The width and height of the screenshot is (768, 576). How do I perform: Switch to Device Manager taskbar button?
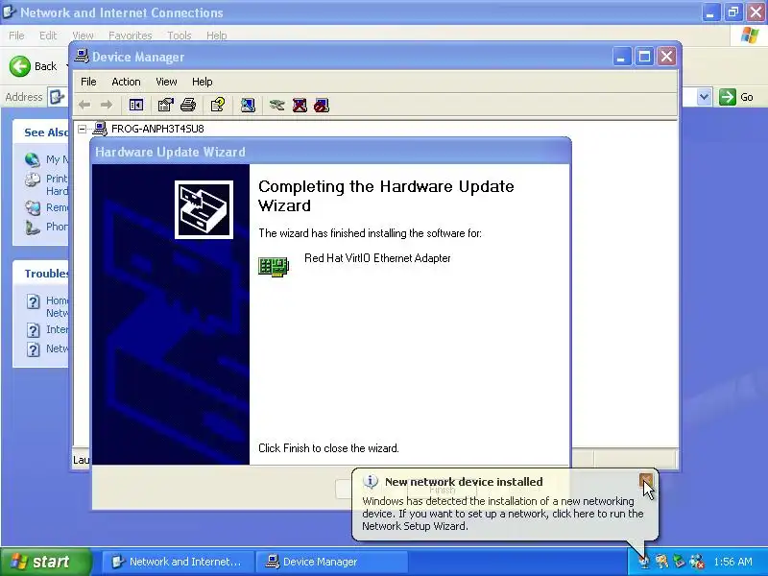(x=331, y=562)
